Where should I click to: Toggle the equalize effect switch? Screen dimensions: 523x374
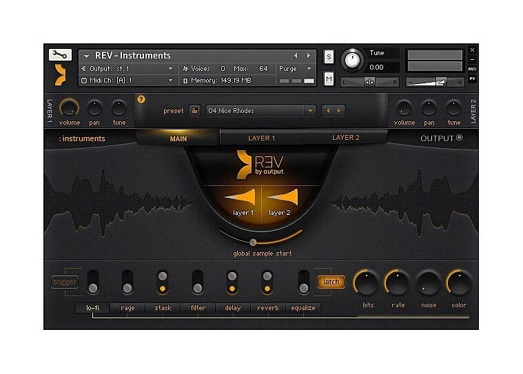[x=303, y=282]
